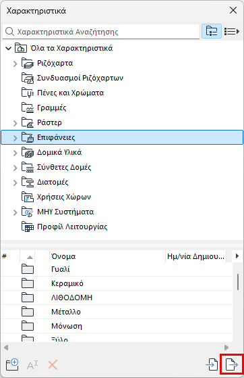Click the Πένες και Χρώματα pen icon
The height and width of the screenshot is (378, 244).
pos(27,93)
